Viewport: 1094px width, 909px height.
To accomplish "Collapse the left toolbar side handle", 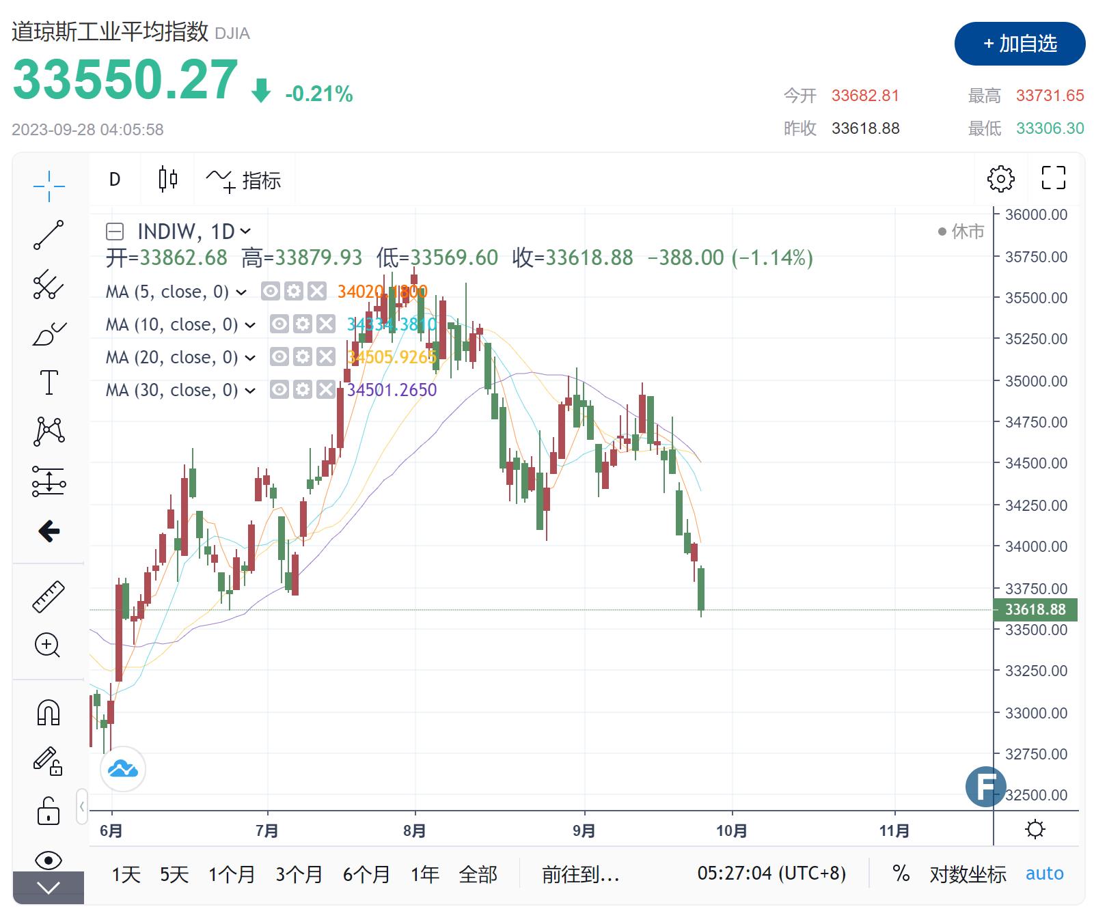I will (82, 807).
